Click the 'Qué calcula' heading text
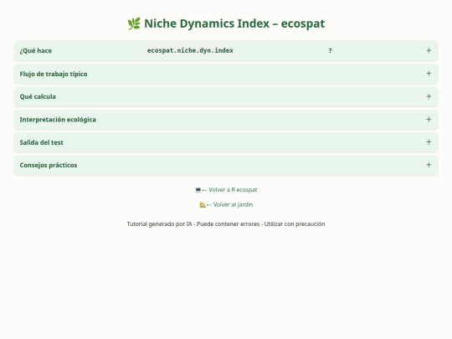The height and width of the screenshot is (339, 452). [x=38, y=96]
